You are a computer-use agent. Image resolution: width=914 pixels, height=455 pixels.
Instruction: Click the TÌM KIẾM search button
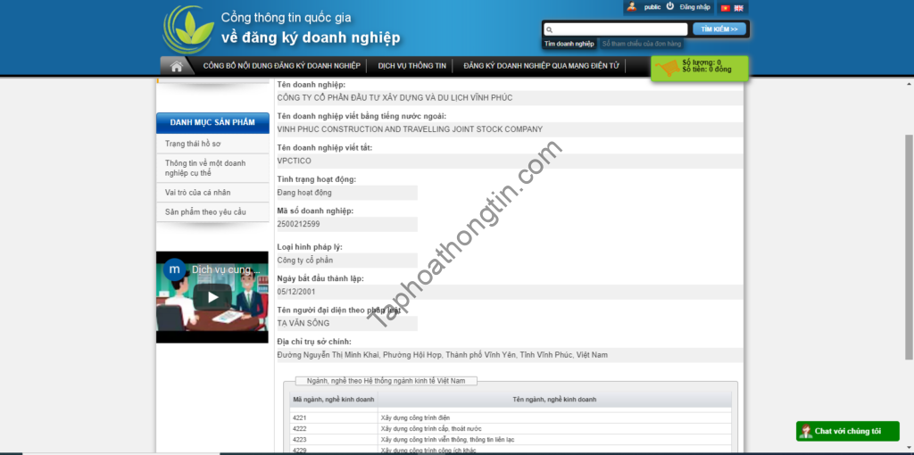pyautogui.click(x=719, y=29)
